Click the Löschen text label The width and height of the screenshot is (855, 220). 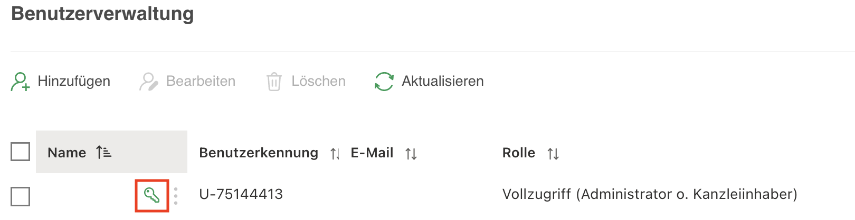(x=318, y=81)
